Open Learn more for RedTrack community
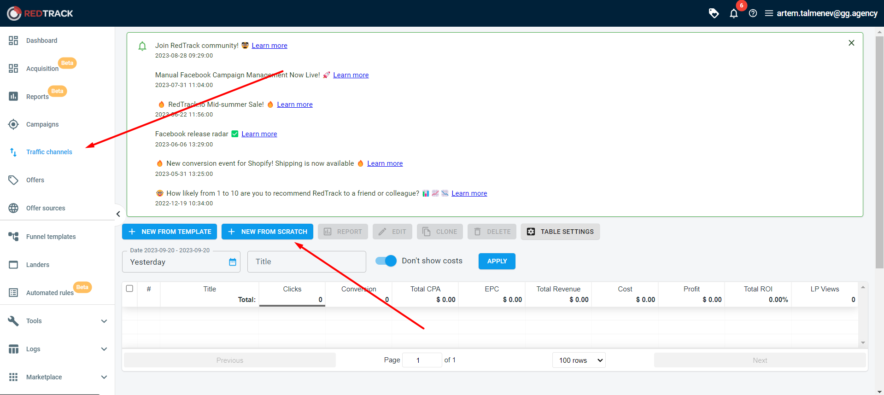 (x=269, y=46)
